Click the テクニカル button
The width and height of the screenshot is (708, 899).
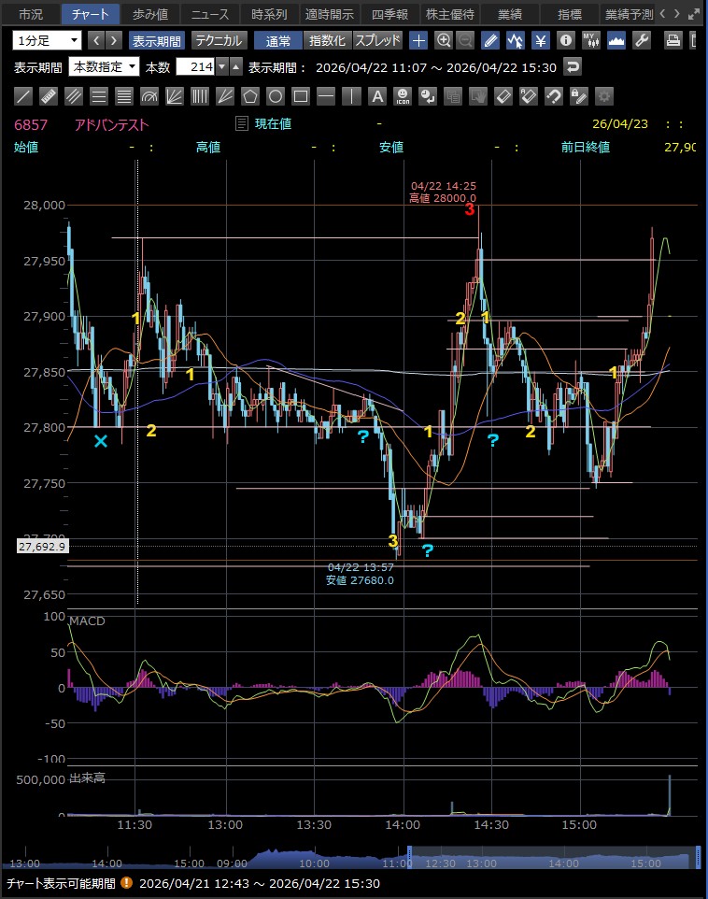219,40
